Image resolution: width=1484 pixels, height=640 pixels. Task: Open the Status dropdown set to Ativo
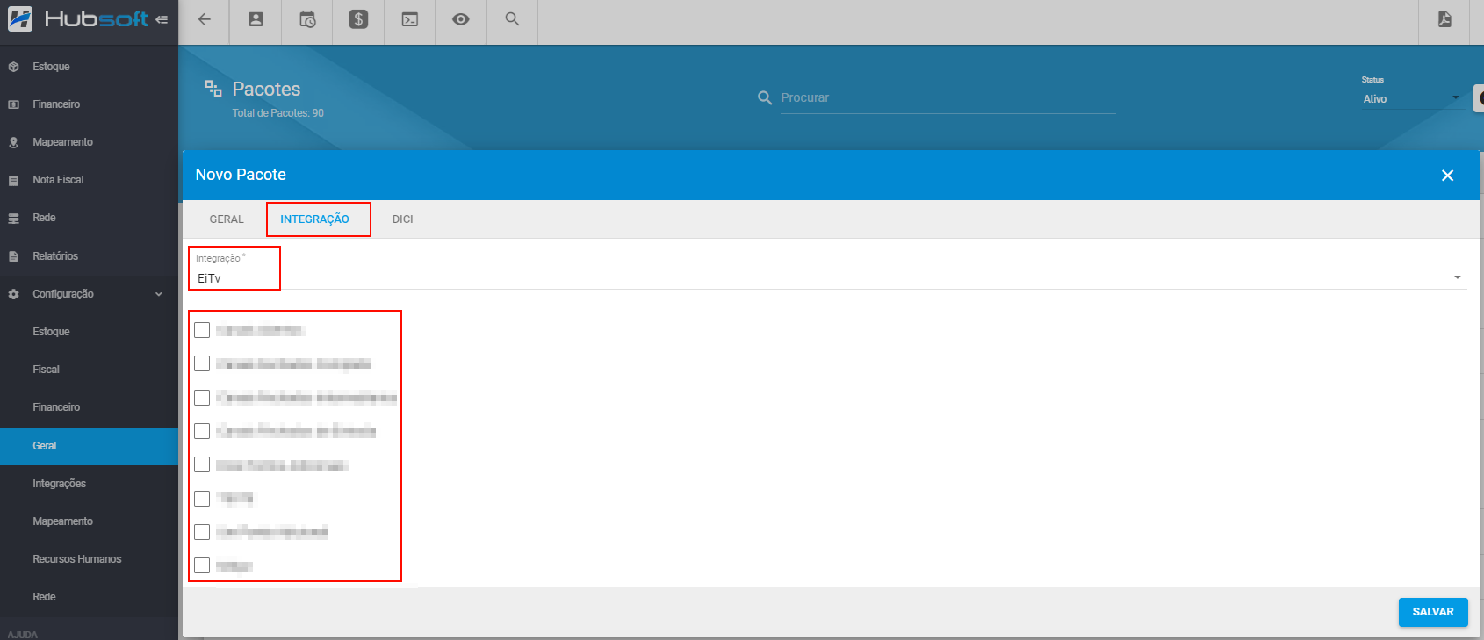pos(1411,98)
